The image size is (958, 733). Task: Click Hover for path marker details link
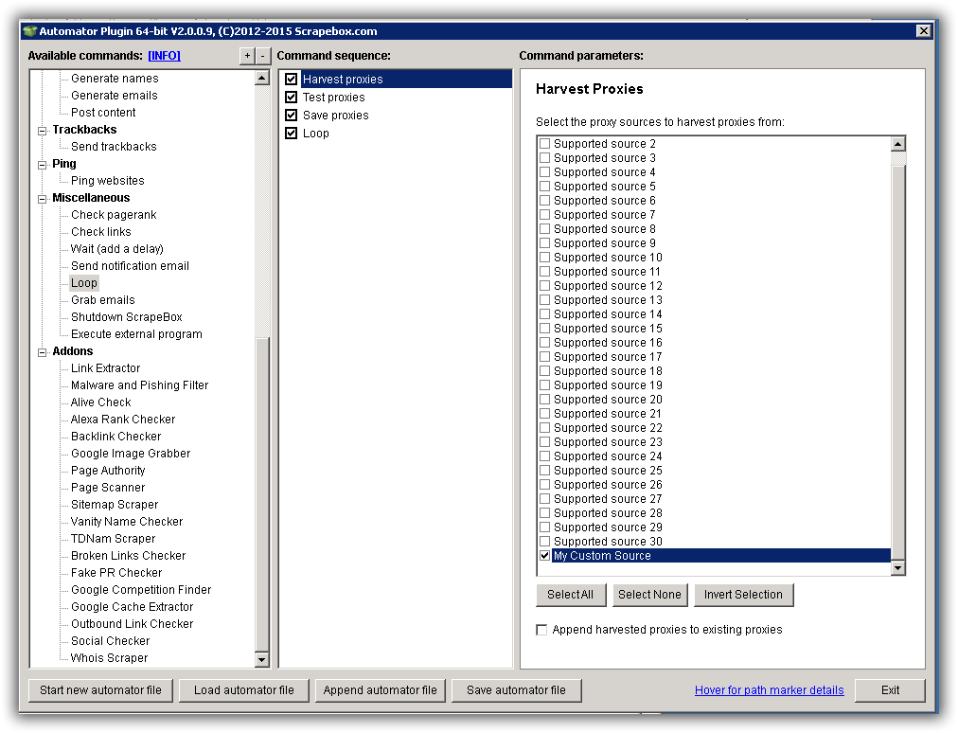(770, 690)
